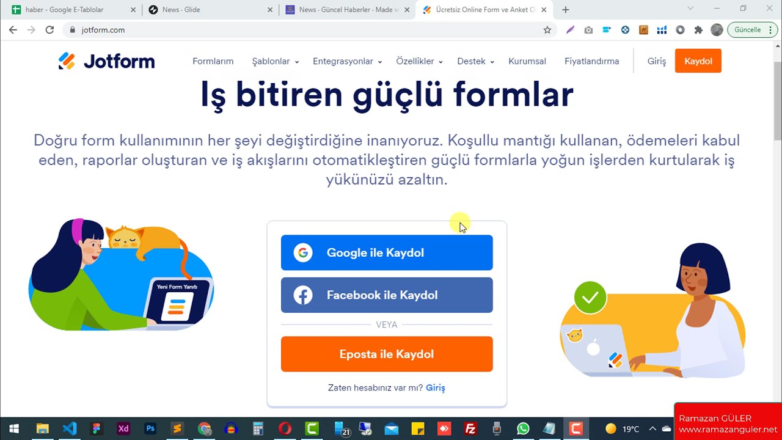Click Giriş link below signup buttons
The height and width of the screenshot is (440, 782).
tap(436, 387)
